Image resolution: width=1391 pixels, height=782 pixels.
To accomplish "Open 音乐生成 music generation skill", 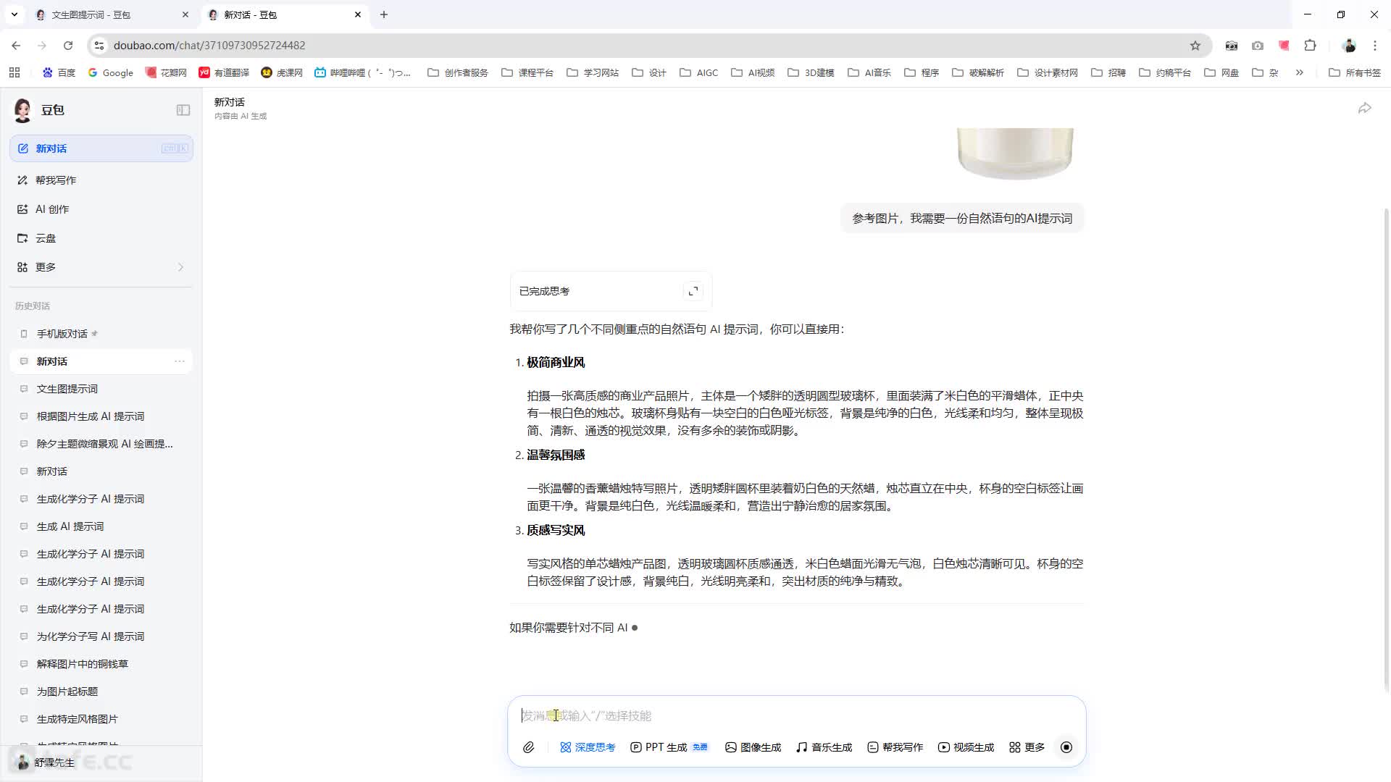I will [x=824, y=747].
